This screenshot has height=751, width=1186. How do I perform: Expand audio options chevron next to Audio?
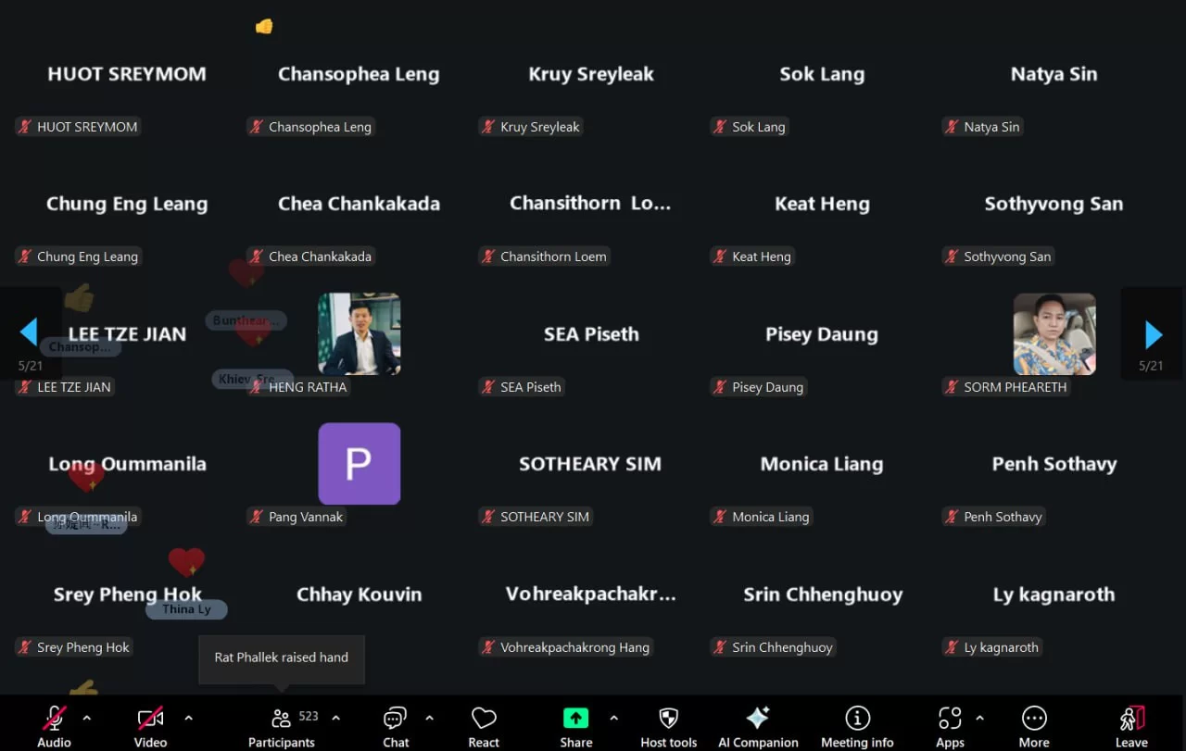[x=87, y=718]
